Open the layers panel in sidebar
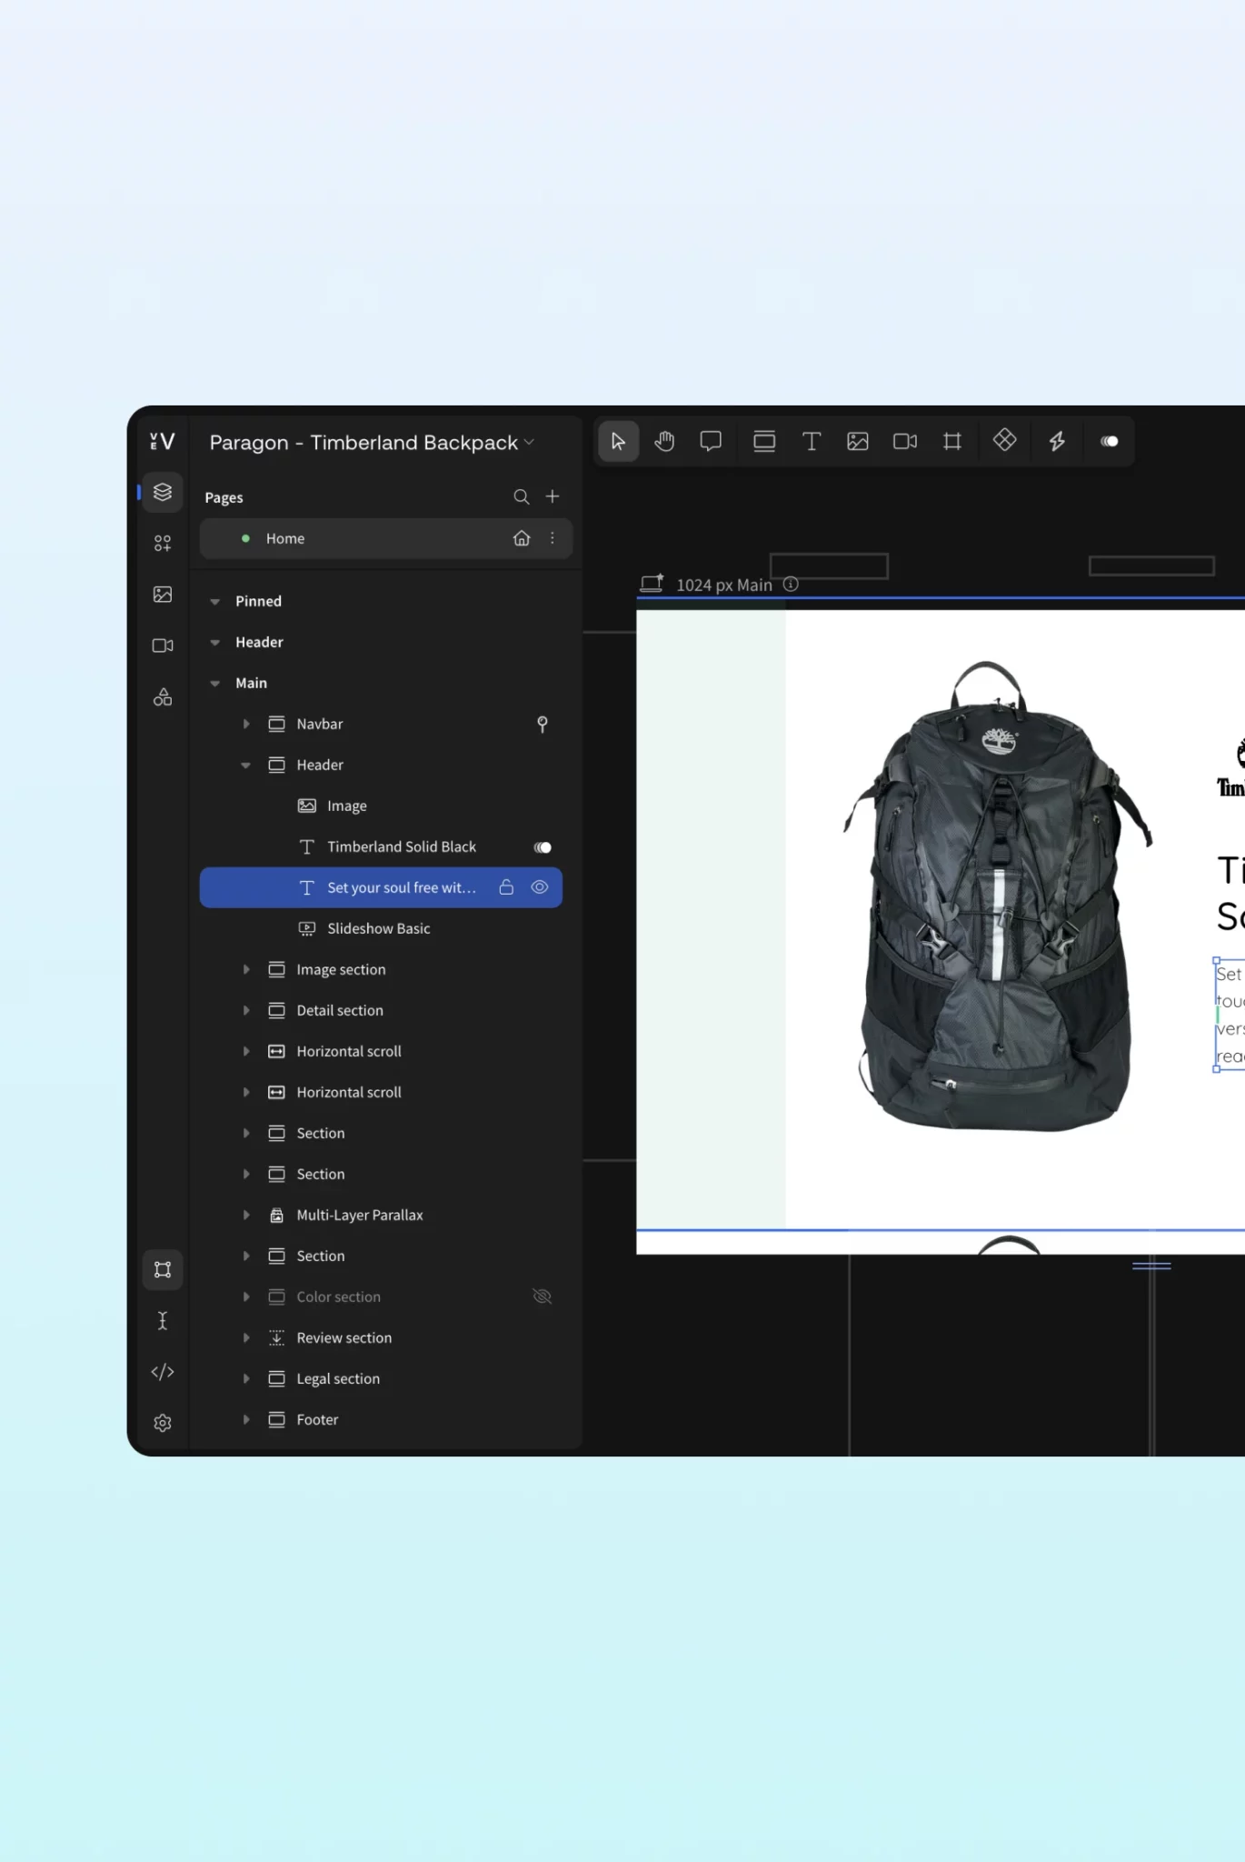Image resolution: width=1245 pixels, height=1862 pixels. pyautogui.click(x=163, y=492)
